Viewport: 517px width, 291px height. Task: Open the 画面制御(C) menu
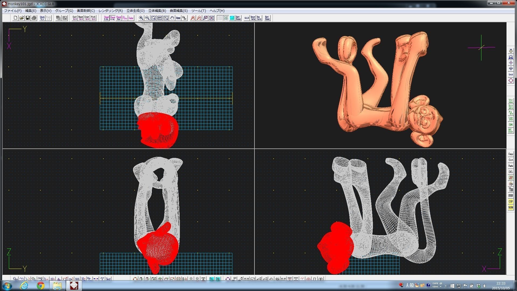(x=86, y=11)
